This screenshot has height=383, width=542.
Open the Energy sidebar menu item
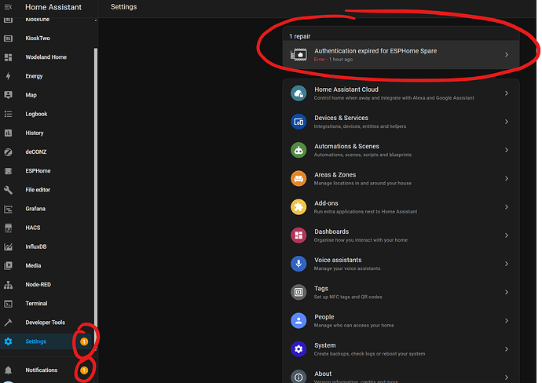click(46, 76)
